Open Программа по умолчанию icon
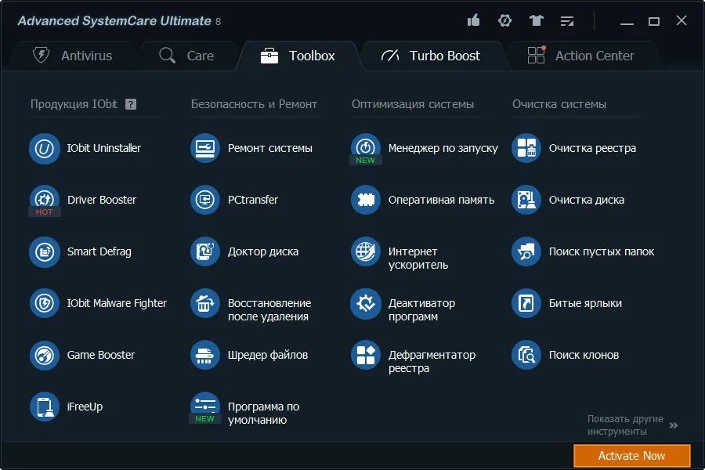Viewport: 705px width, 470px height. point(205,407)
